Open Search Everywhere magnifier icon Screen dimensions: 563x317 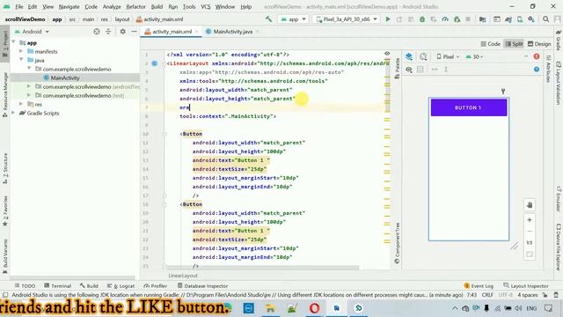coord(545,19)
